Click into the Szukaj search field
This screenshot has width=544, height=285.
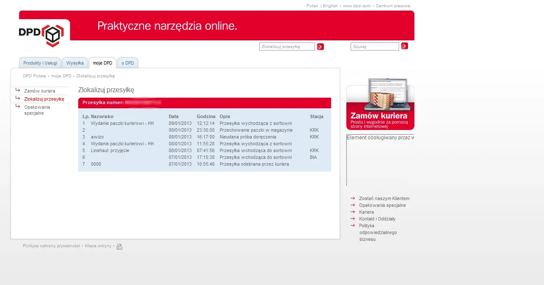pos(374,47)
